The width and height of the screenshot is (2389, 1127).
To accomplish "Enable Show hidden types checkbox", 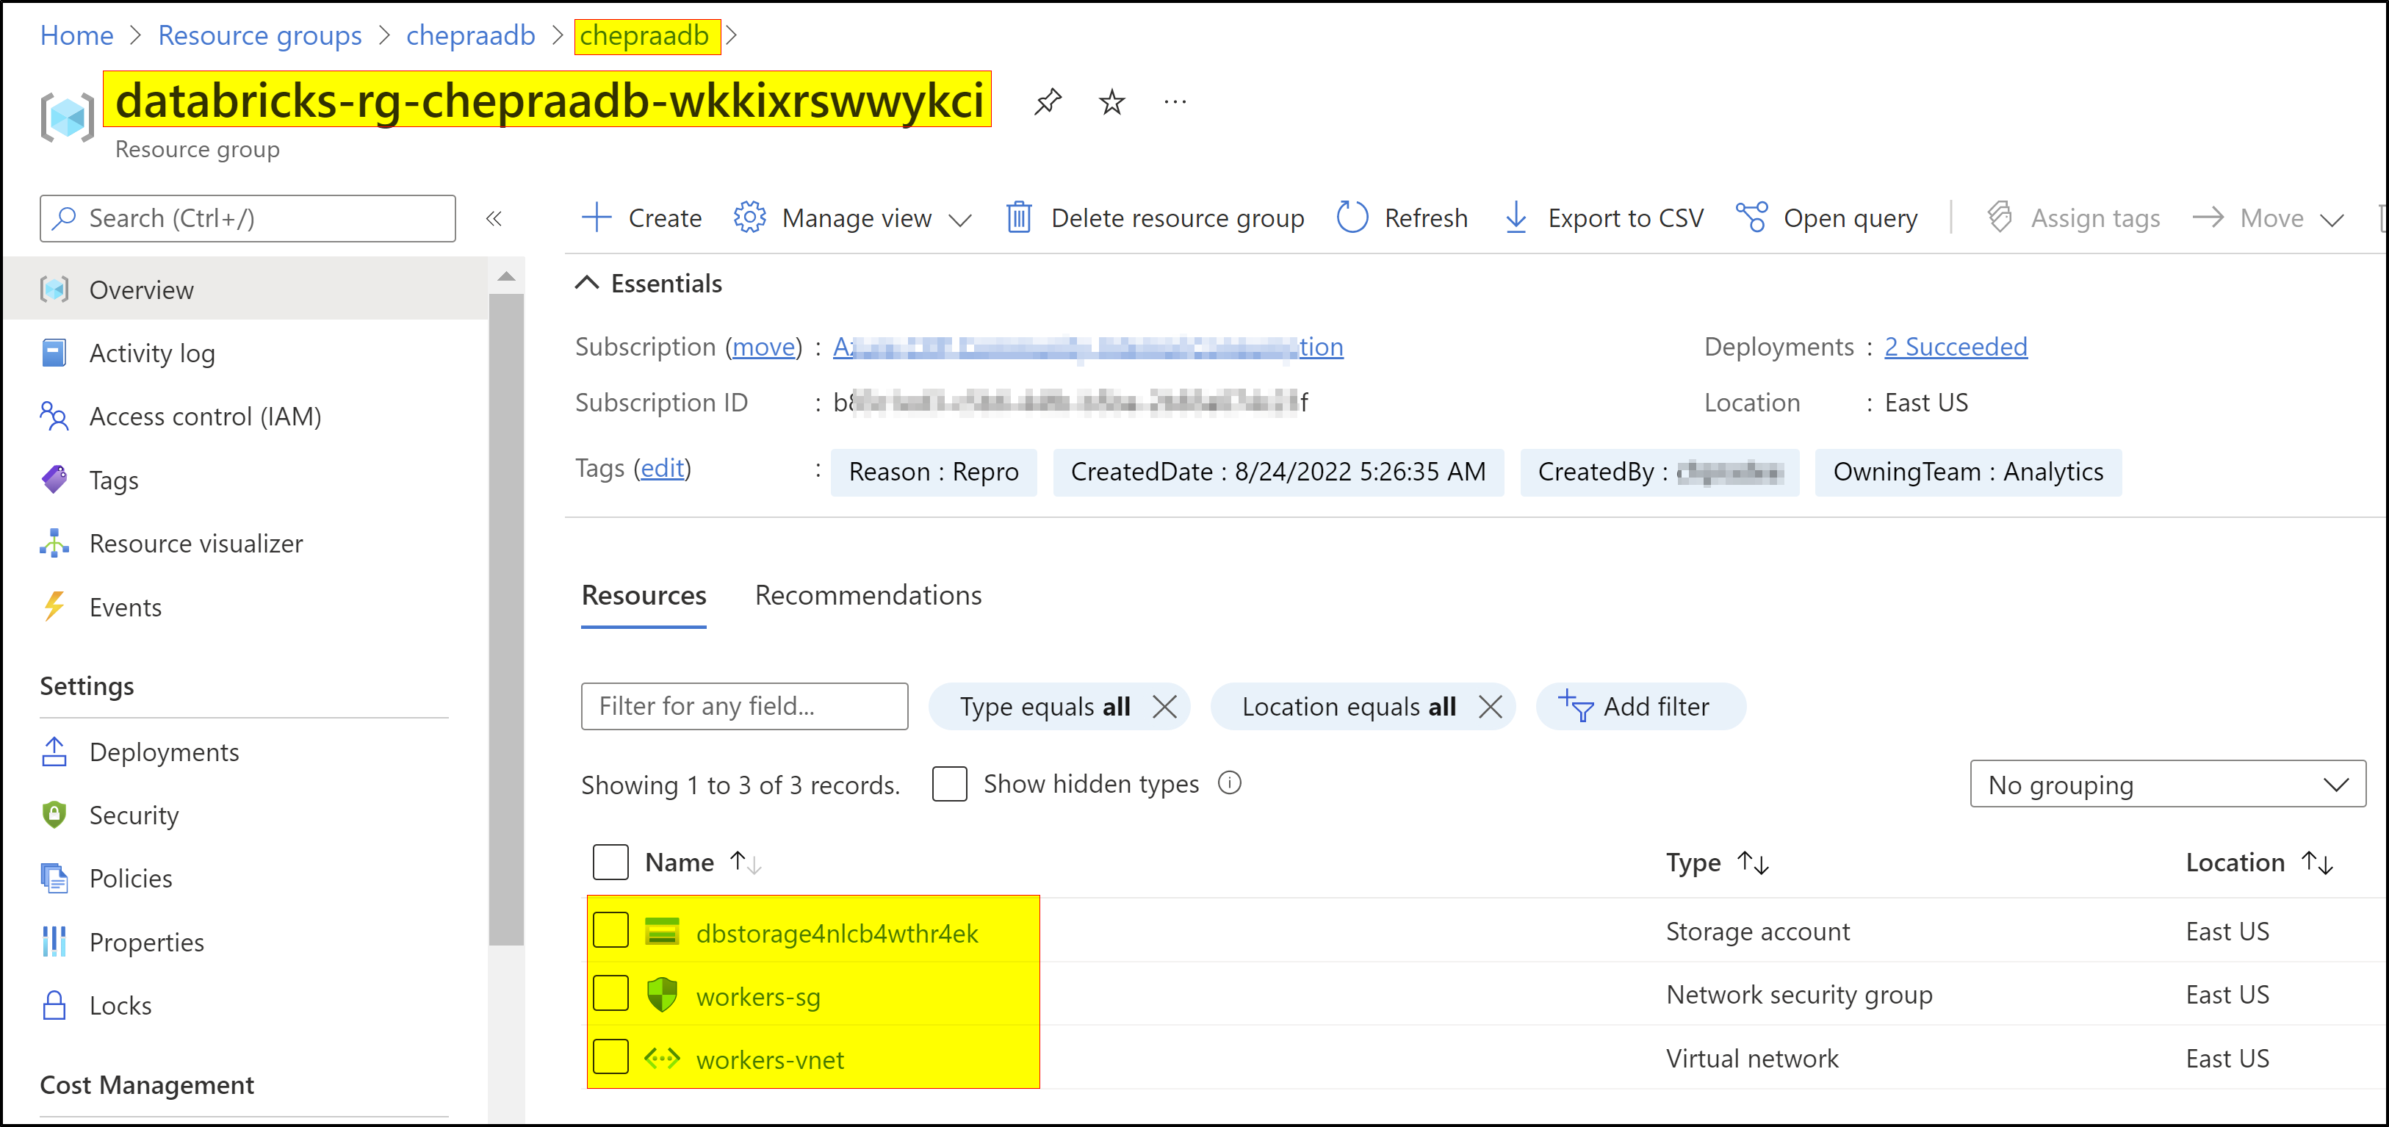I will (950, 784).
